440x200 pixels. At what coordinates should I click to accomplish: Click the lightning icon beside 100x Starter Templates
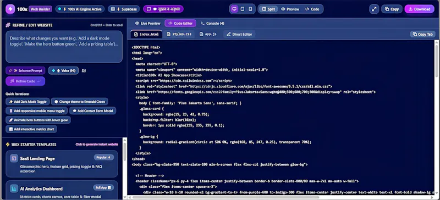point(8,145)
